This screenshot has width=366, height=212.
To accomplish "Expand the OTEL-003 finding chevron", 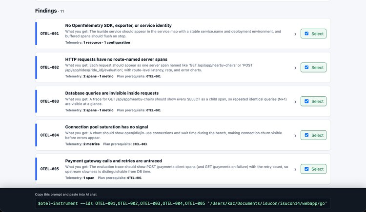I will [295, 102].
